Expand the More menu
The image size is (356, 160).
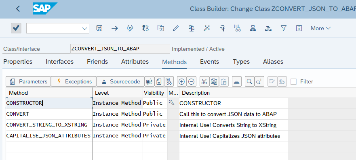pos(320,28)
